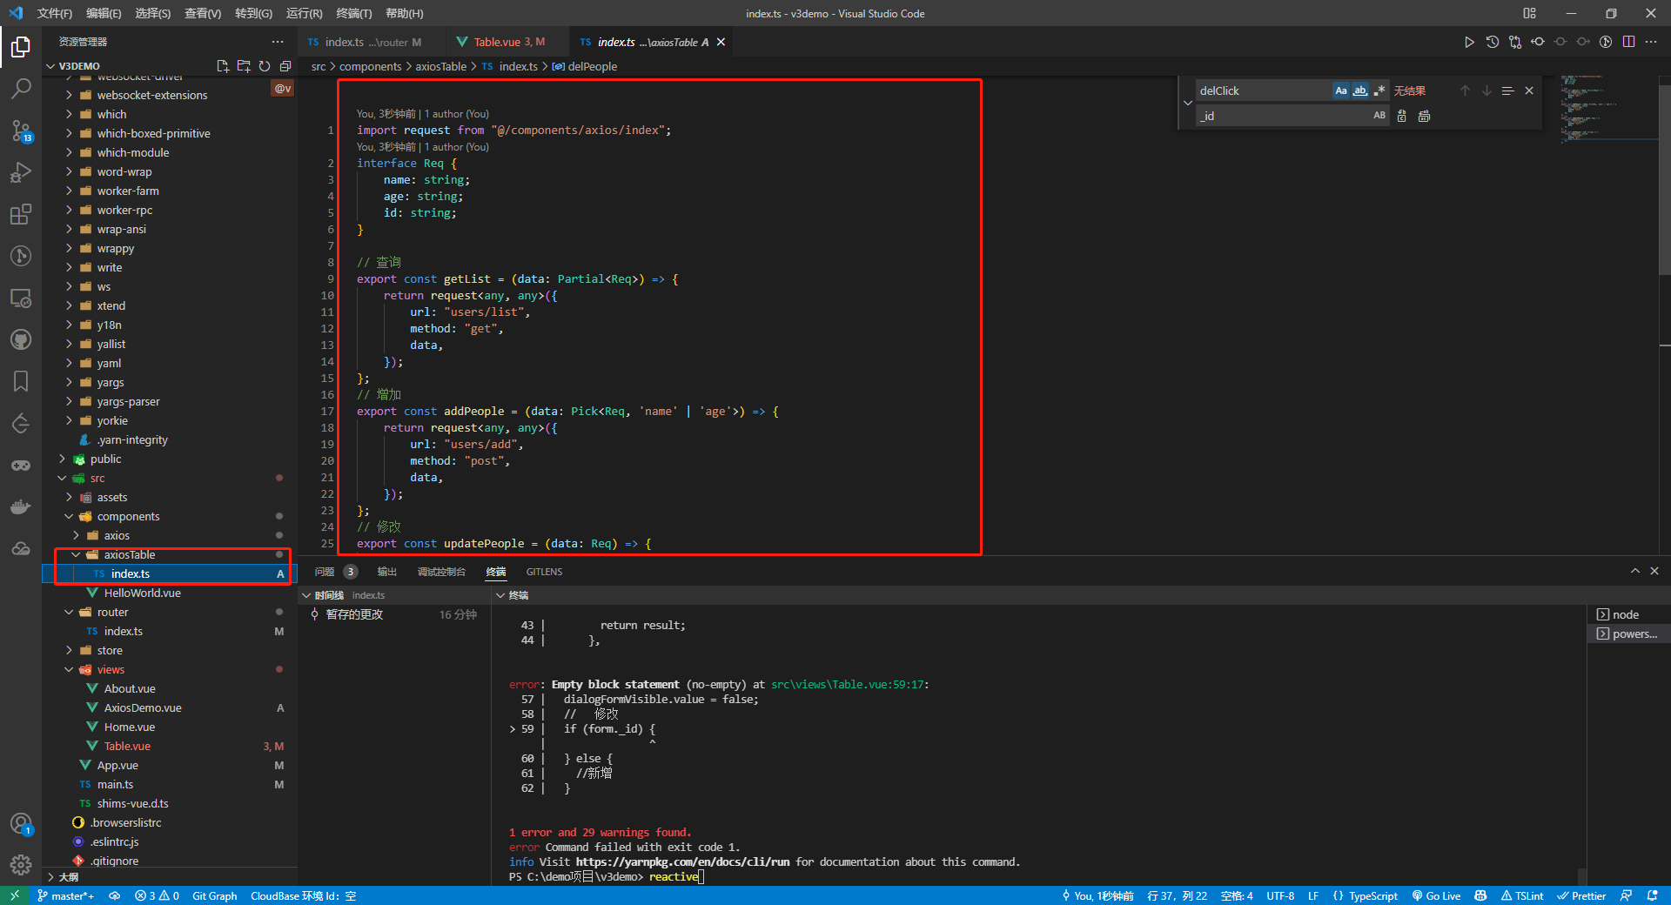Collapse the replace row in find widget
Image resolution: width=1671 pixels, height=905 pixels.
click(x=1188, y=103)
